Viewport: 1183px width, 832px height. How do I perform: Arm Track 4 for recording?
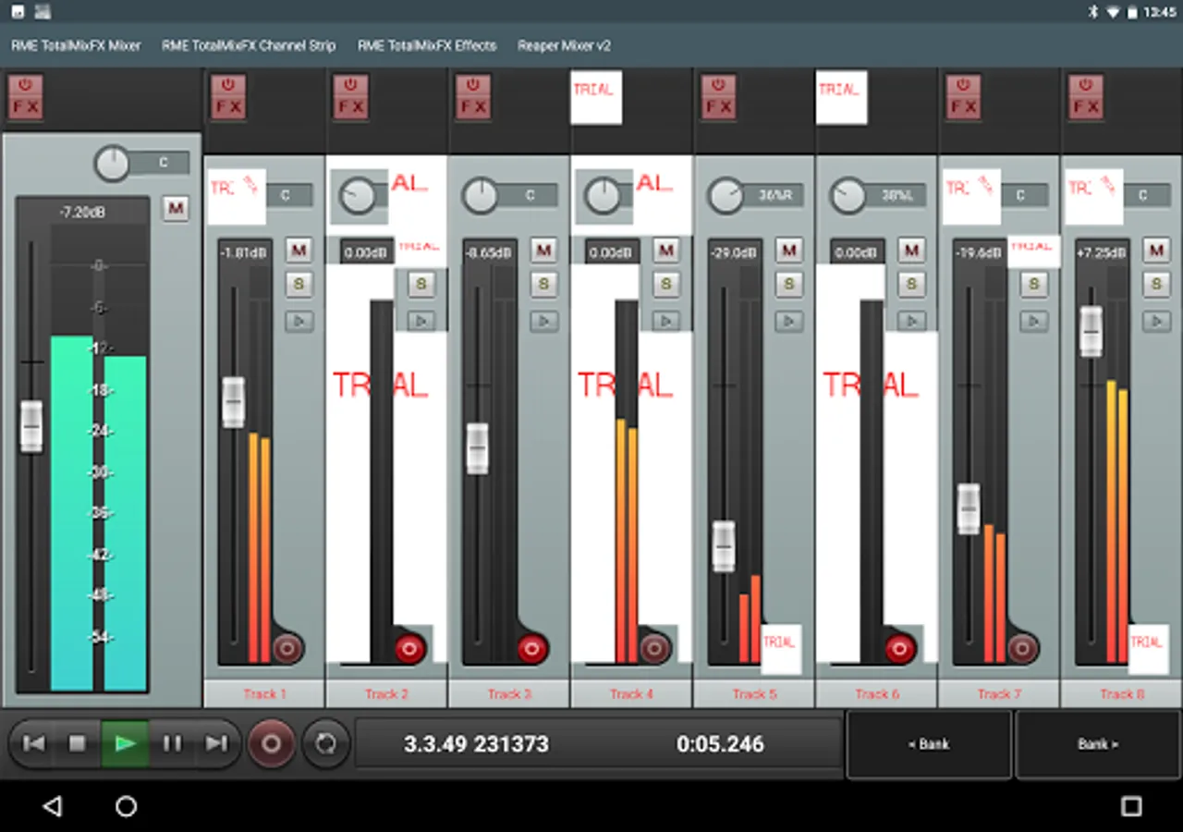point(654,649)
